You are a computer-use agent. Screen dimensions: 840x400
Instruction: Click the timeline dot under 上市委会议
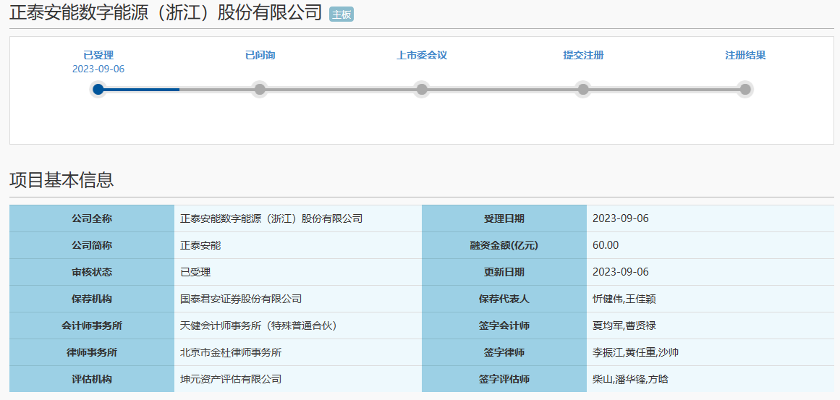coord(422,90)
